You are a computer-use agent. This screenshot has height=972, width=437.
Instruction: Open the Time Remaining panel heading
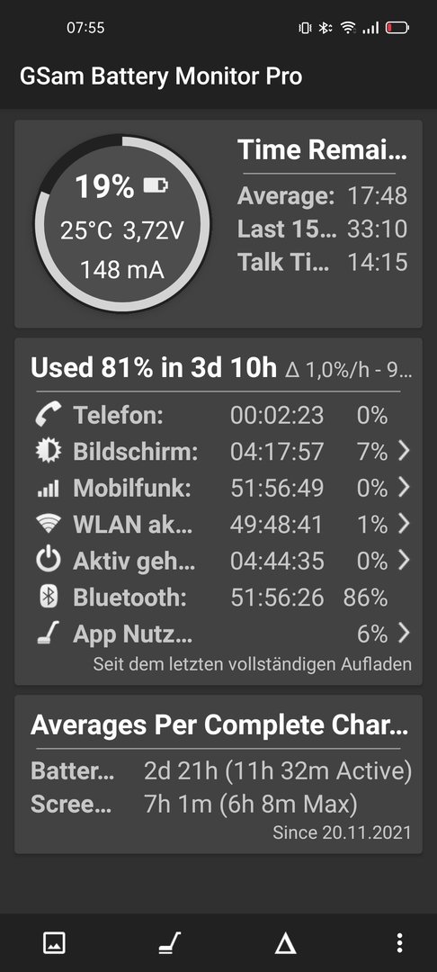(322, 150)
